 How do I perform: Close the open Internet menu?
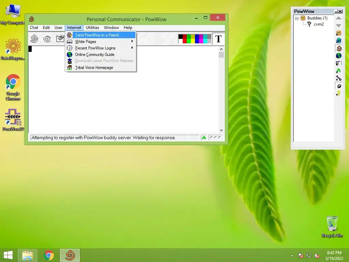pyautogui.click(x=74, y=28)
